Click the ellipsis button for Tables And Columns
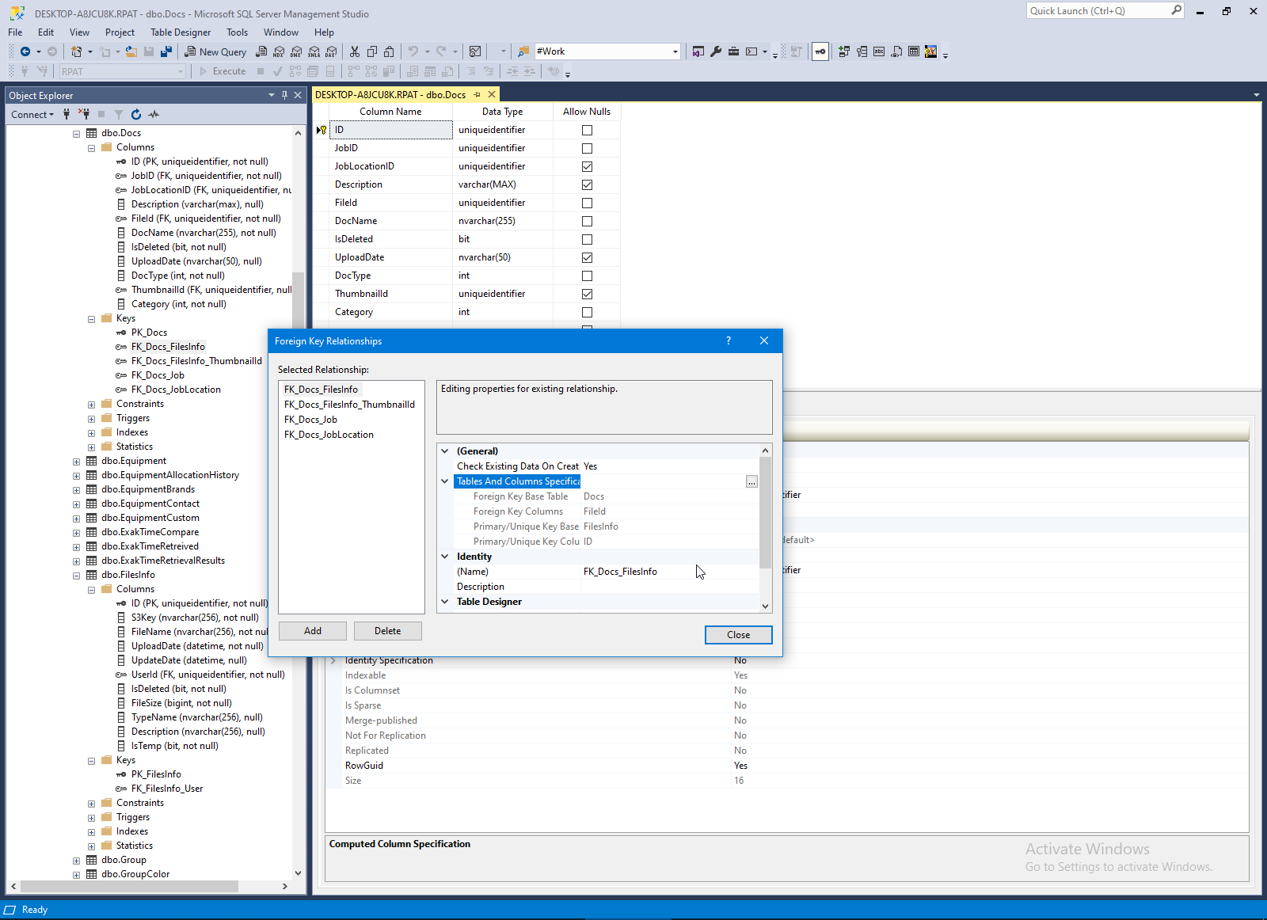The height and width of the screenshot is (920, 1267). [x=751, y=481]
